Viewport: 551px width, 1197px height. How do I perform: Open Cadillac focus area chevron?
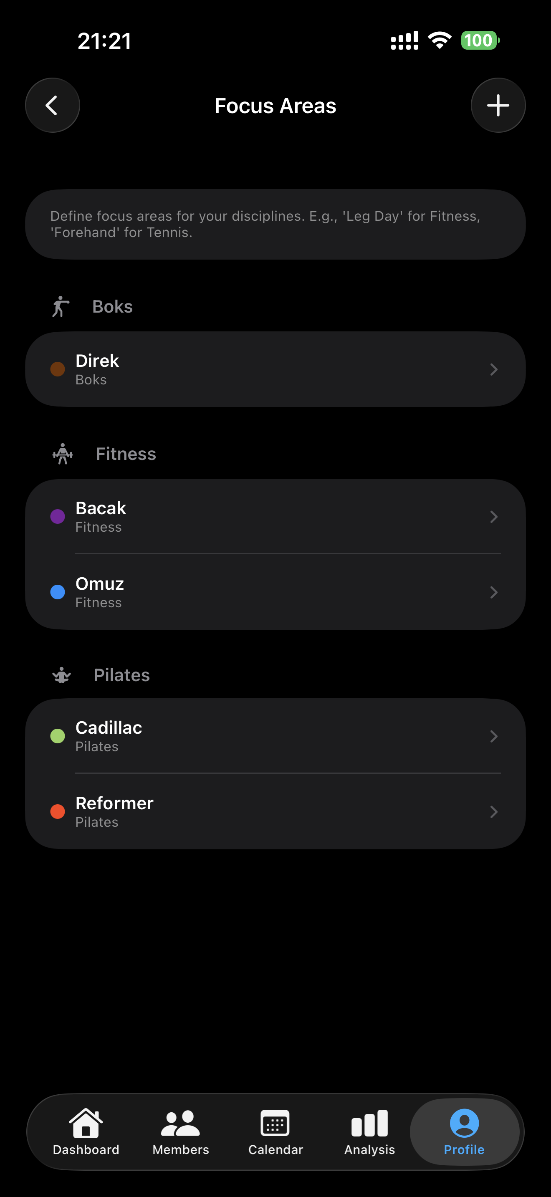coord(493,736)
